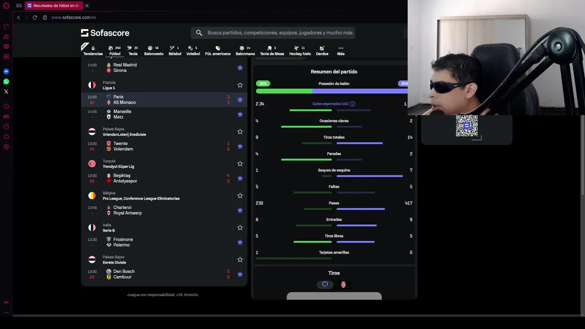Toggle favorite star for Italia Serie B
585x329 pixels.
240,228
